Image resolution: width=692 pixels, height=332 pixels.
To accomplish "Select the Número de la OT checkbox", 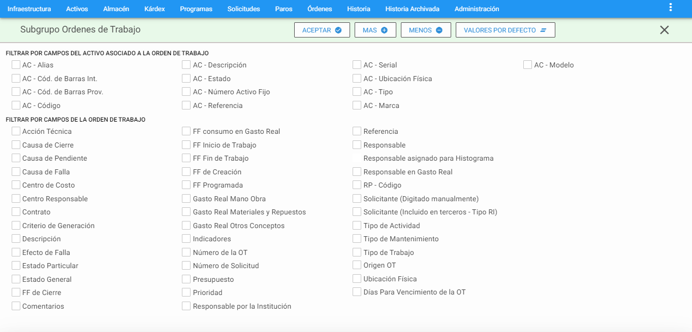I will click(186, 252).
